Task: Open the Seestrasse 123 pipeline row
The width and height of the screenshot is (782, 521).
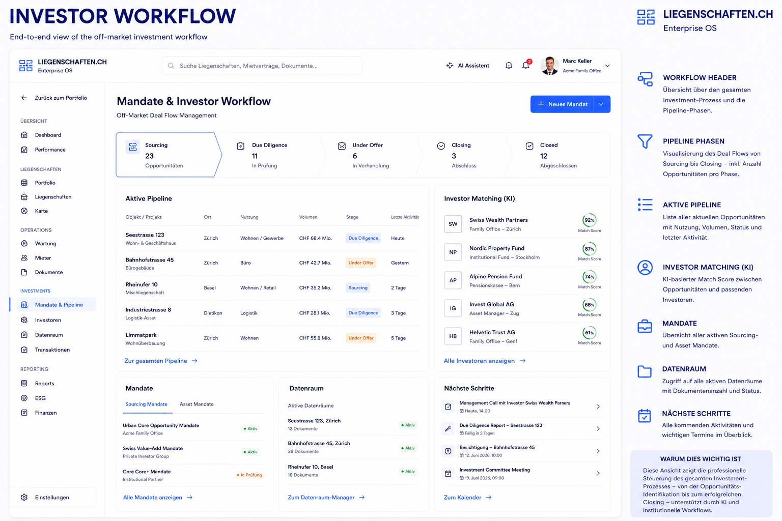Action: 272,238
